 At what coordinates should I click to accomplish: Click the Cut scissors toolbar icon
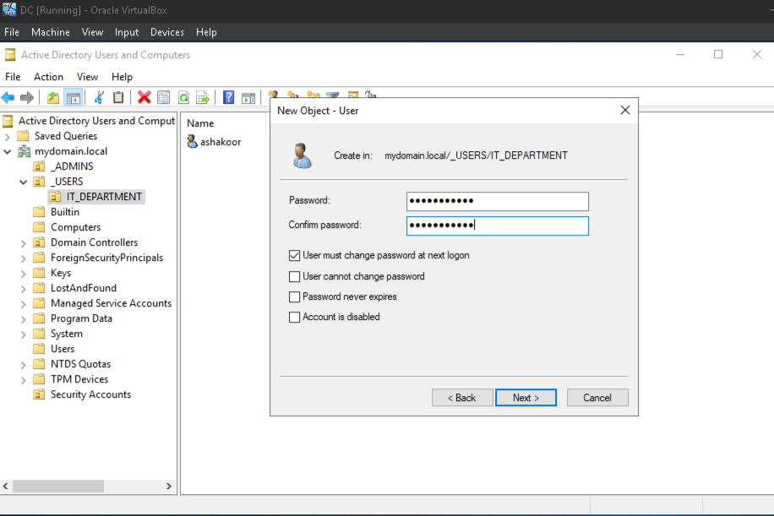99,98
